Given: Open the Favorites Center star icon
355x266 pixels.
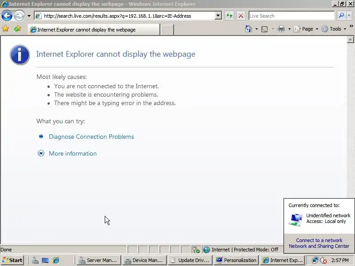Looking at the screenshot, I should point(5,29).
